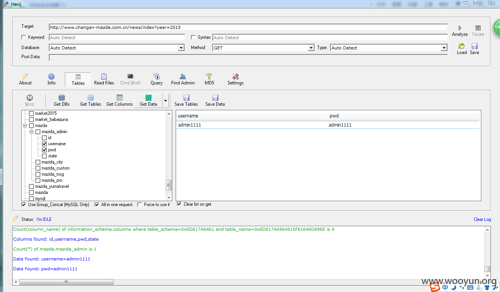Click the pwd column header
Viewport: 500px width, 292px height.
403,116
